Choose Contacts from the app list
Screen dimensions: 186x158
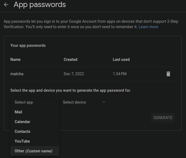tap(35, 131)
